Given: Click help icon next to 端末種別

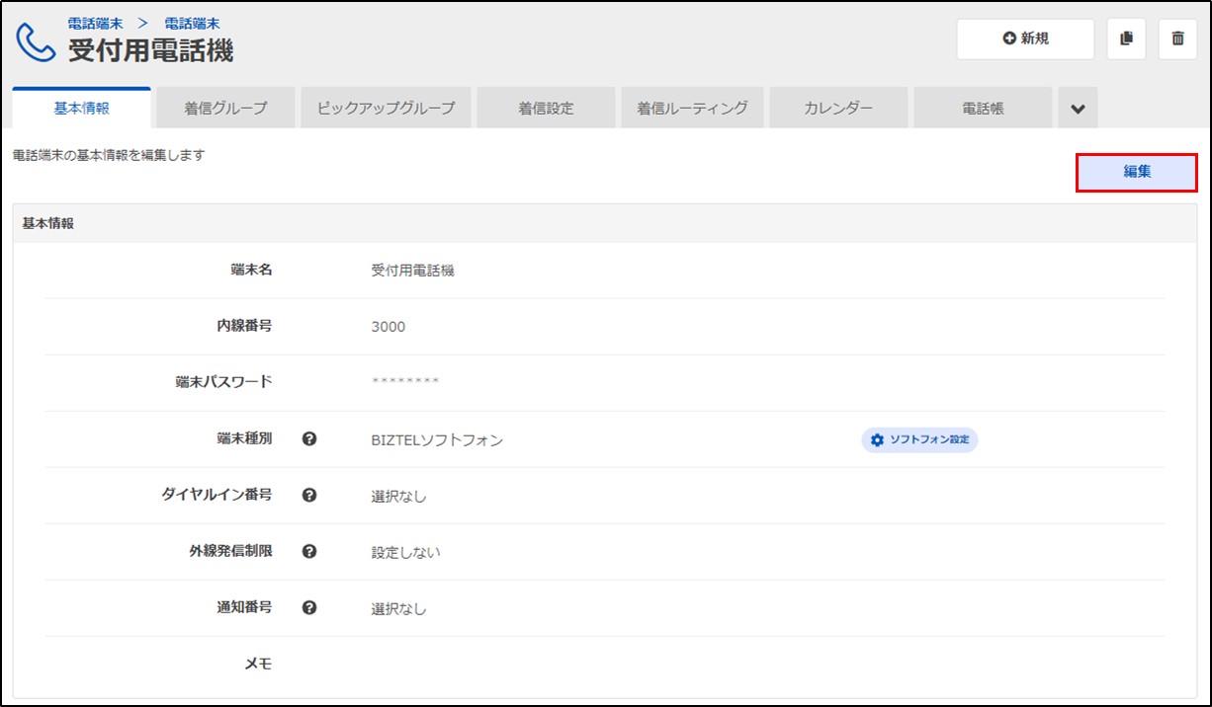Looking at the screenshot, I should (309, 439).
